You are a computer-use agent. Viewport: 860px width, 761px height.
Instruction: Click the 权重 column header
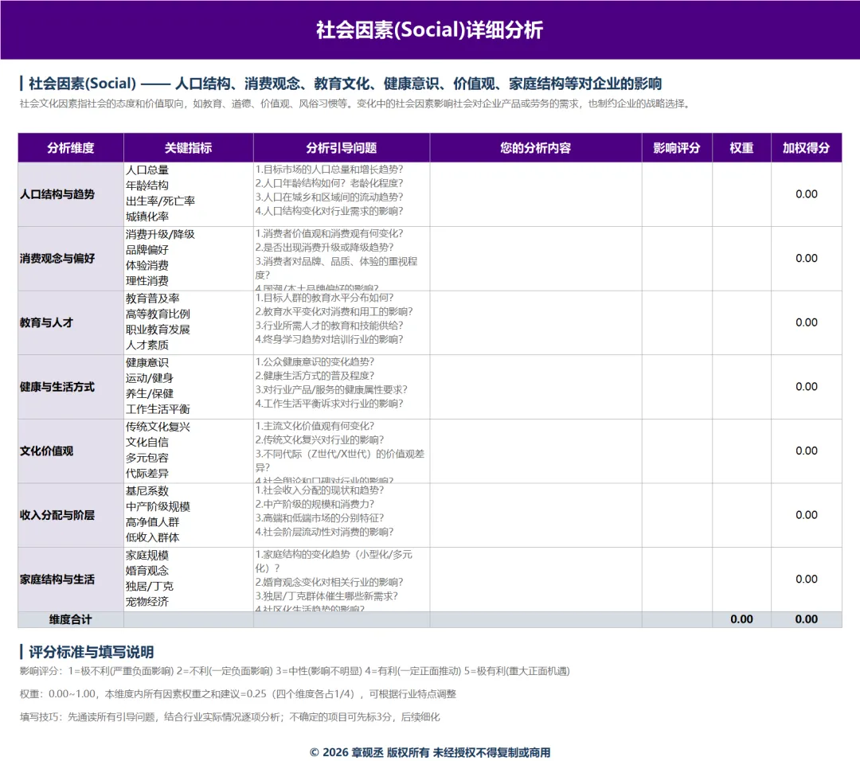[741, 147]
